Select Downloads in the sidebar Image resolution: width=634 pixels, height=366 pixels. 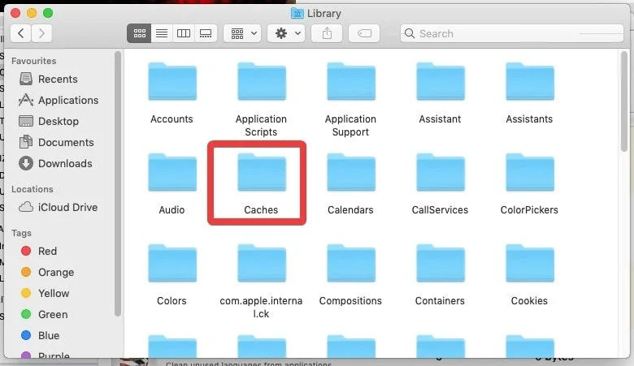(x=64, y=163)
